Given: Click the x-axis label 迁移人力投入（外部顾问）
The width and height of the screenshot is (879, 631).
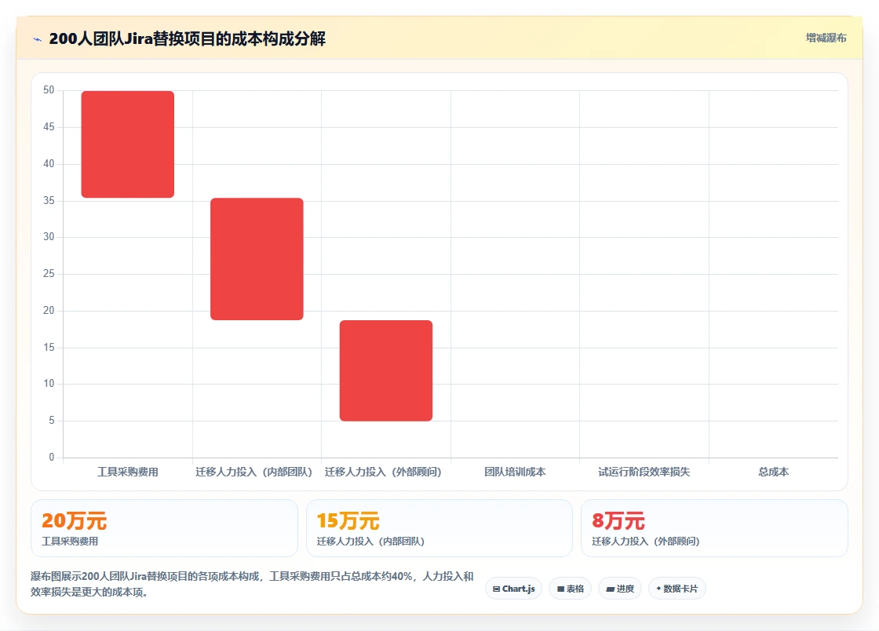Looking at the screenshot, I should point(383,472).
